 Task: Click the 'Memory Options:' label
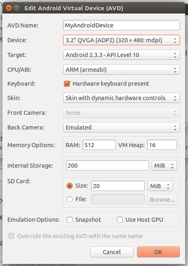pyautogui.click(x=31, y=145)
